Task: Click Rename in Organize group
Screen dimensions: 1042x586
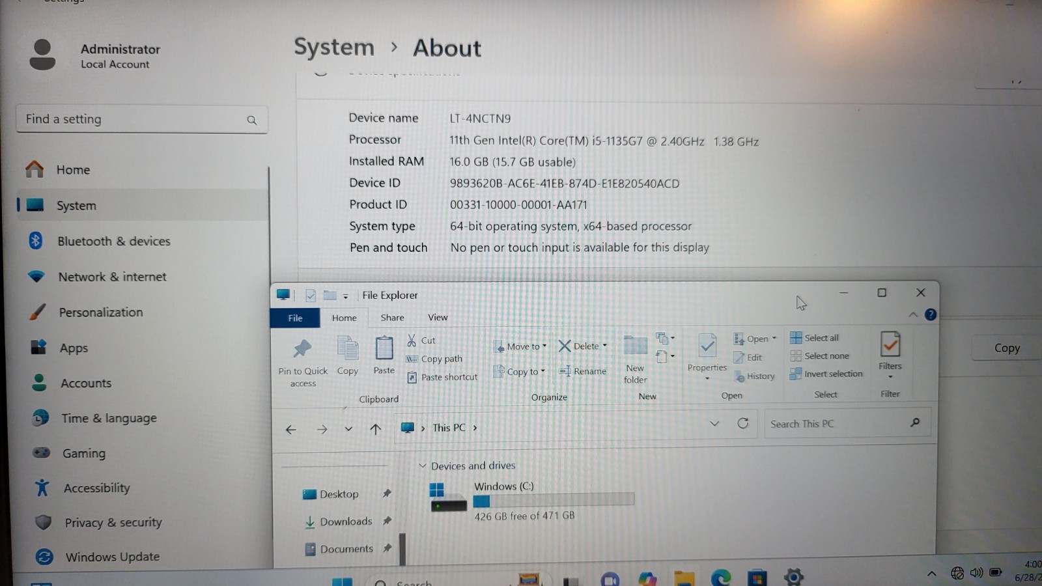Action: coord(582,371)
